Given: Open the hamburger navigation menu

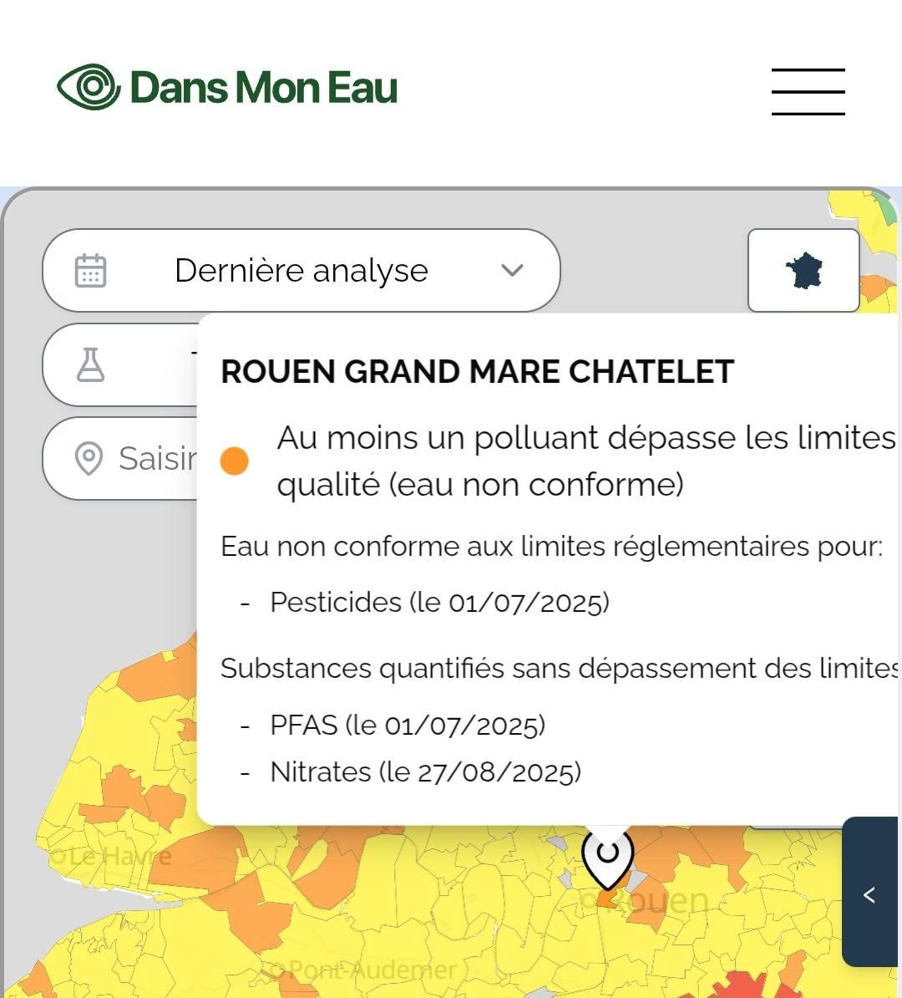Looking at the screenshot, I should pos(808,91).
